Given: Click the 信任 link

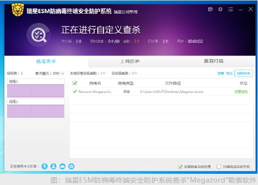Looking at the screenshot, I should (x=229, y=74).
